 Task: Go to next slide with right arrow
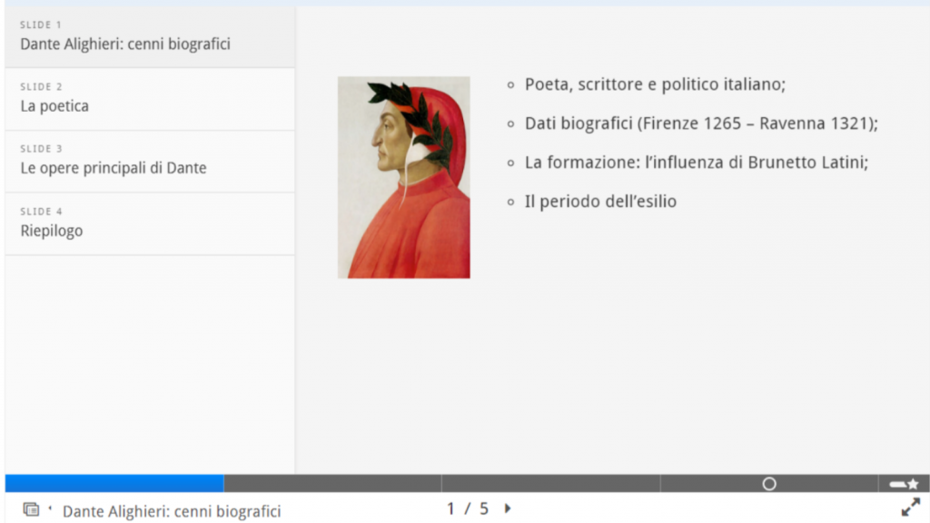click(x=508, y=508)
